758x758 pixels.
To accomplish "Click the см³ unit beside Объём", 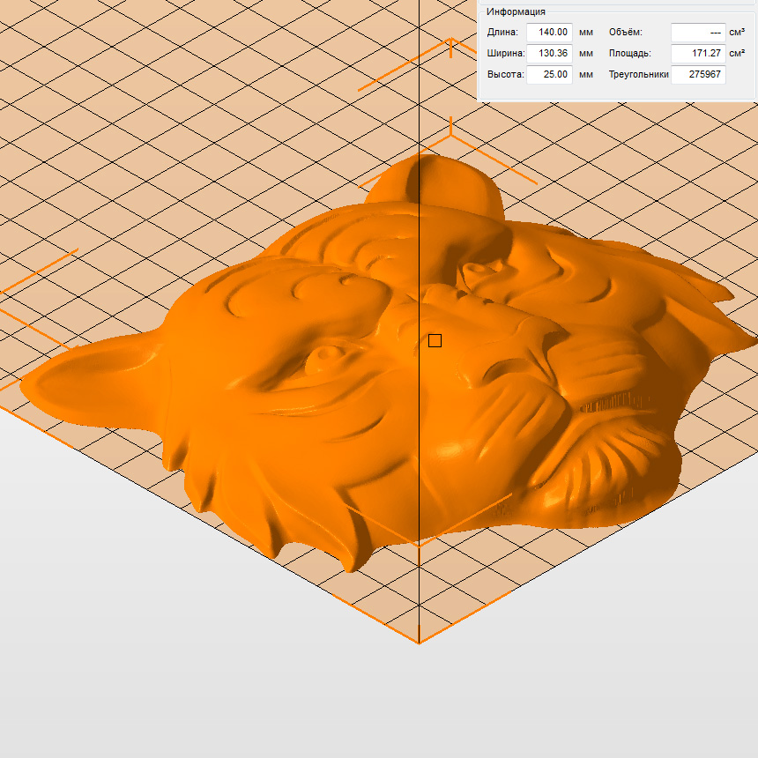I will (738, 32).
